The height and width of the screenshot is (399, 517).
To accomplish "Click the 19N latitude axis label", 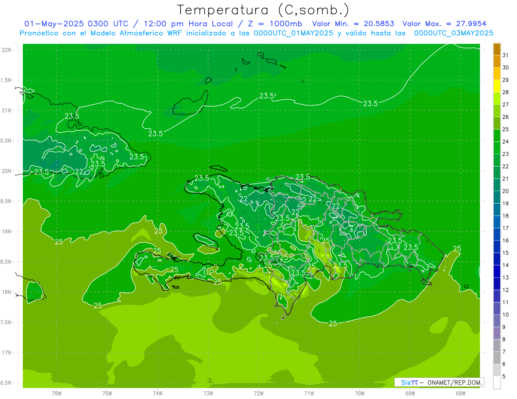I will tap(7, 232).
